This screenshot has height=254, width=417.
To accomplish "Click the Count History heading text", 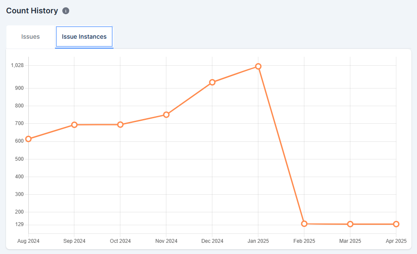I will pos(32,11).
